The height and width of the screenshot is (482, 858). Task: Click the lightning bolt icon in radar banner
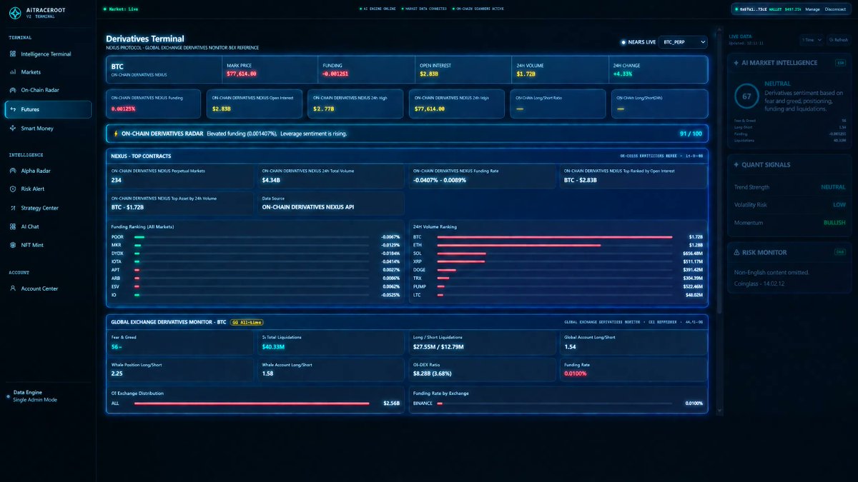pos(115,134)
